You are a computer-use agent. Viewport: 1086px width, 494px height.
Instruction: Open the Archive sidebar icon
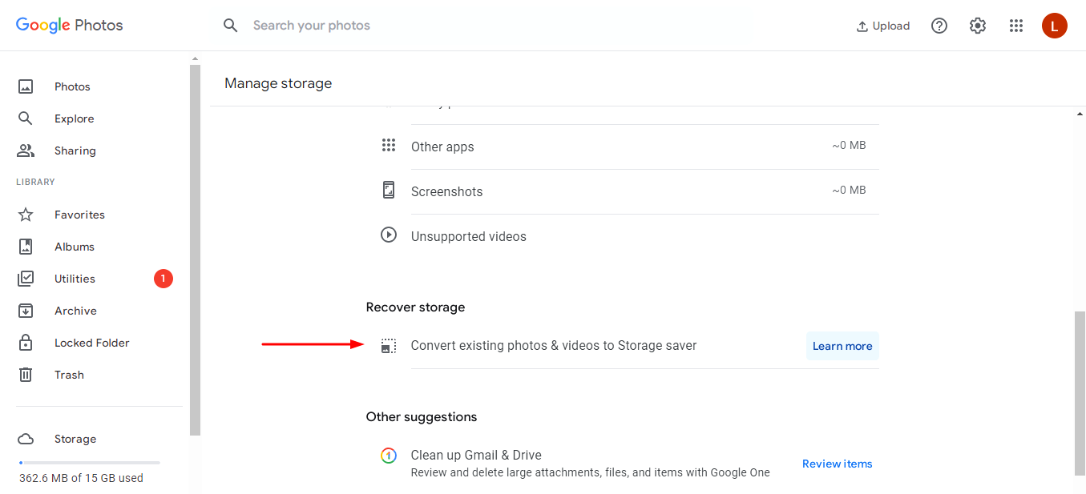pos(25,310)
